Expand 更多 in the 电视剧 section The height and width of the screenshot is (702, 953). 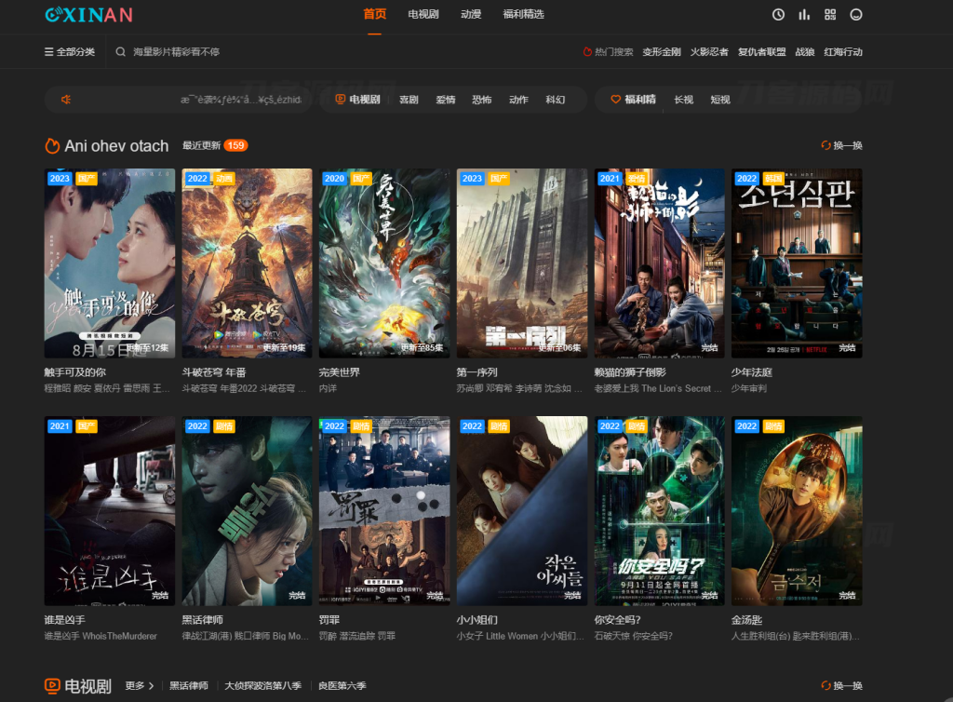[140, 685]
